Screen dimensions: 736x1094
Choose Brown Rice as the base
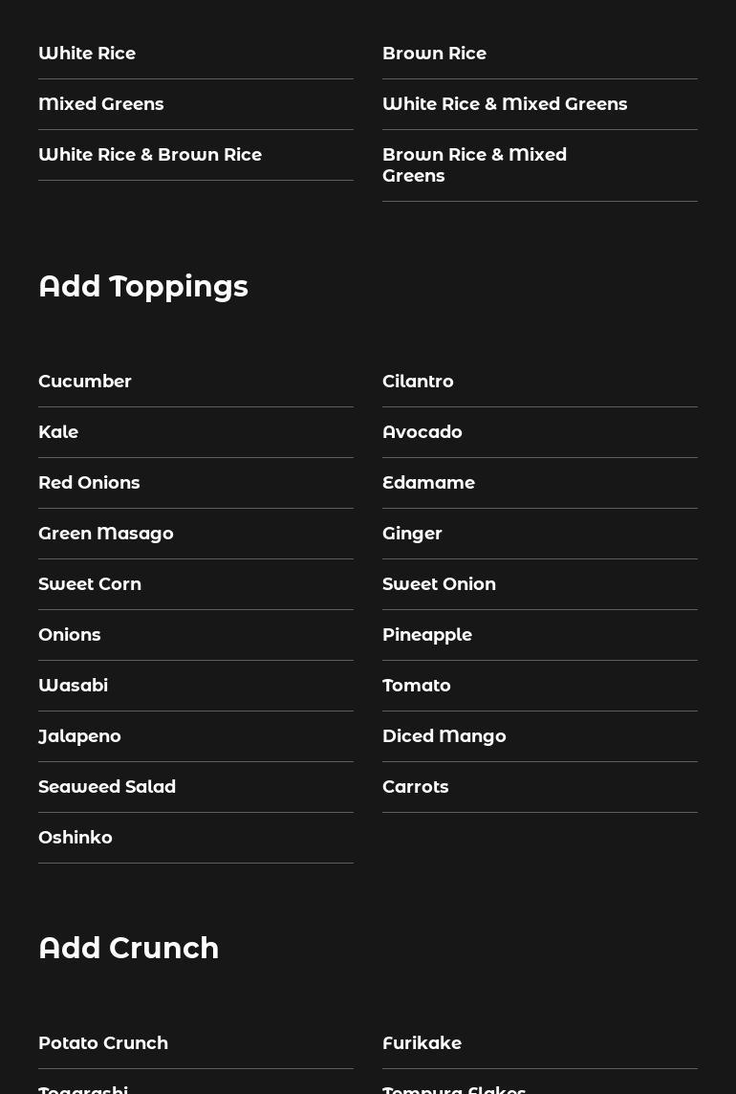[x=434, y=54]
